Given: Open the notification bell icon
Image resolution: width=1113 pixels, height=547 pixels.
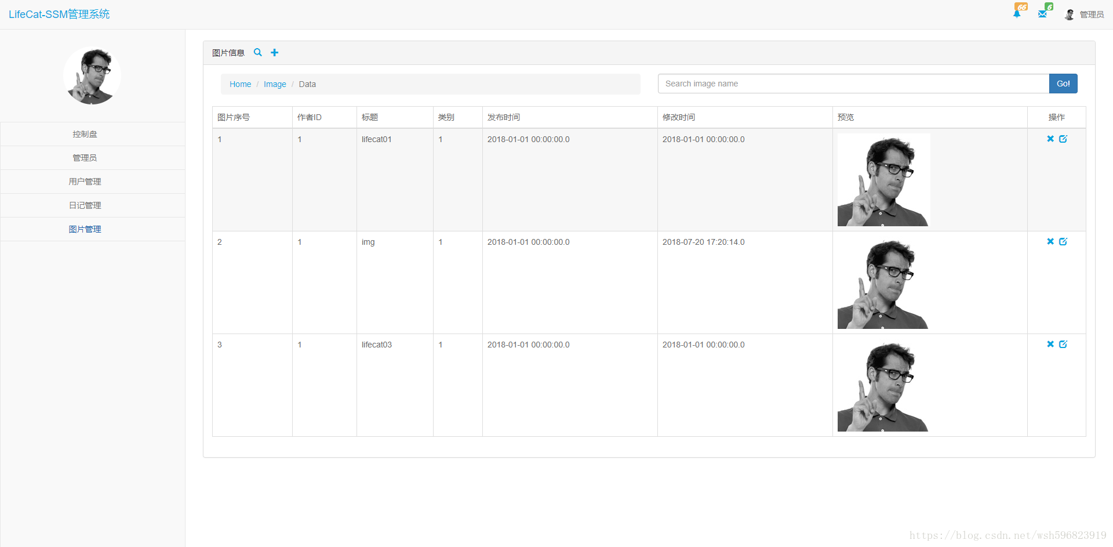Looking at the screenshot, I should 1017,14.
